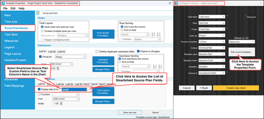Click Save and use button
The width and height of the screenshot is (264, 119).
click(130, 112)
